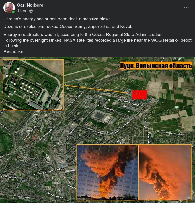Open the oil depot inset satellite image
Screen dimensions: 195x203
(33, 85)
